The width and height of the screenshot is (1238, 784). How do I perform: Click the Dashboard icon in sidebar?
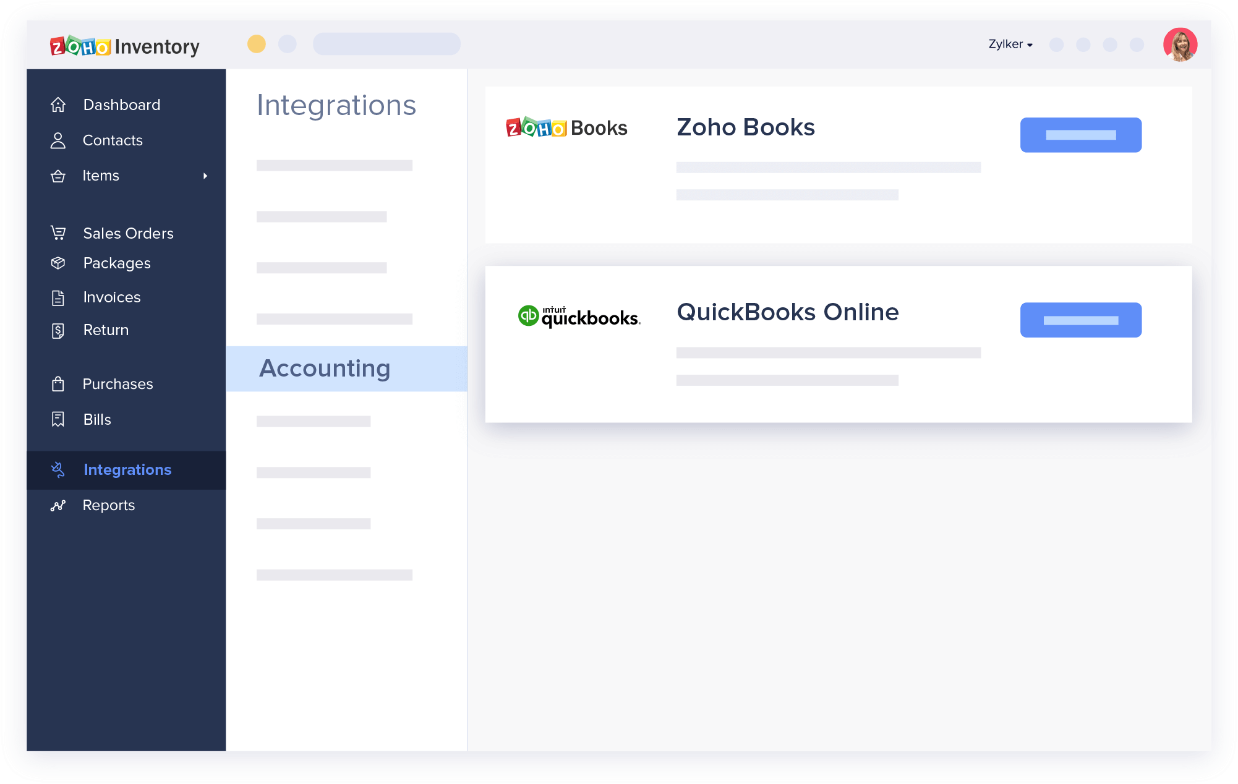coord(61,106)
